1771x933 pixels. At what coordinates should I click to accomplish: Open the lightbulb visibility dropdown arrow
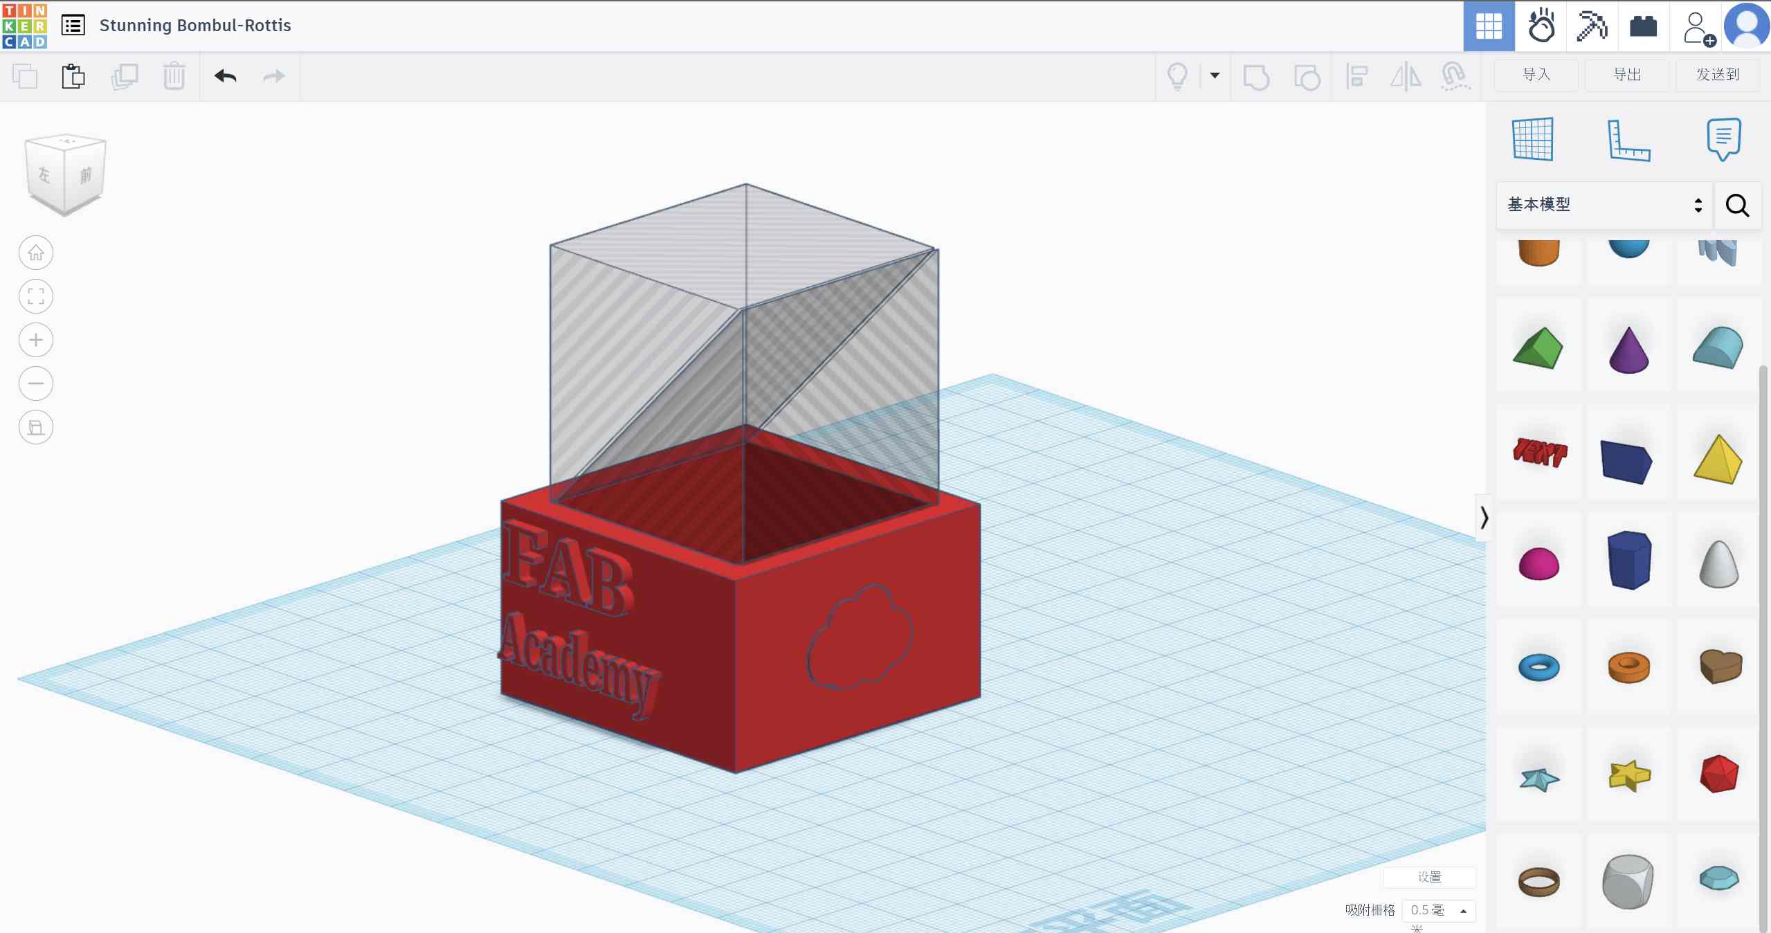[1215, 75]
